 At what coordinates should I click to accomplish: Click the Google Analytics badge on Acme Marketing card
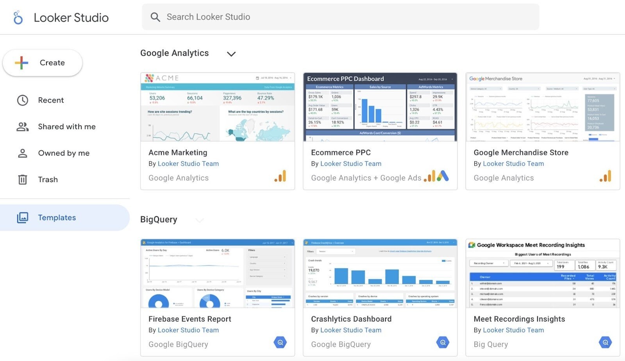[x=280, y=177]
